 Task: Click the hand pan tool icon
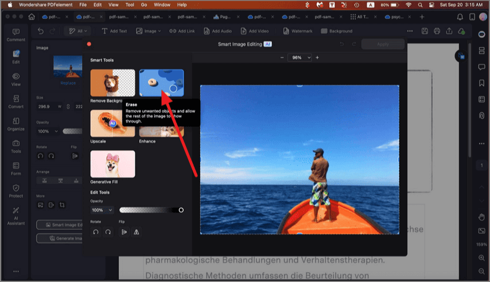(481, 217)
